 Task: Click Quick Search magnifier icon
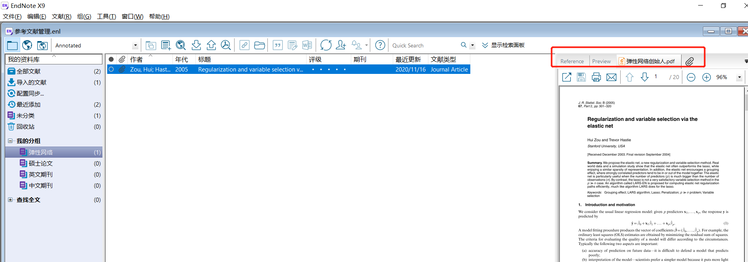464,45
